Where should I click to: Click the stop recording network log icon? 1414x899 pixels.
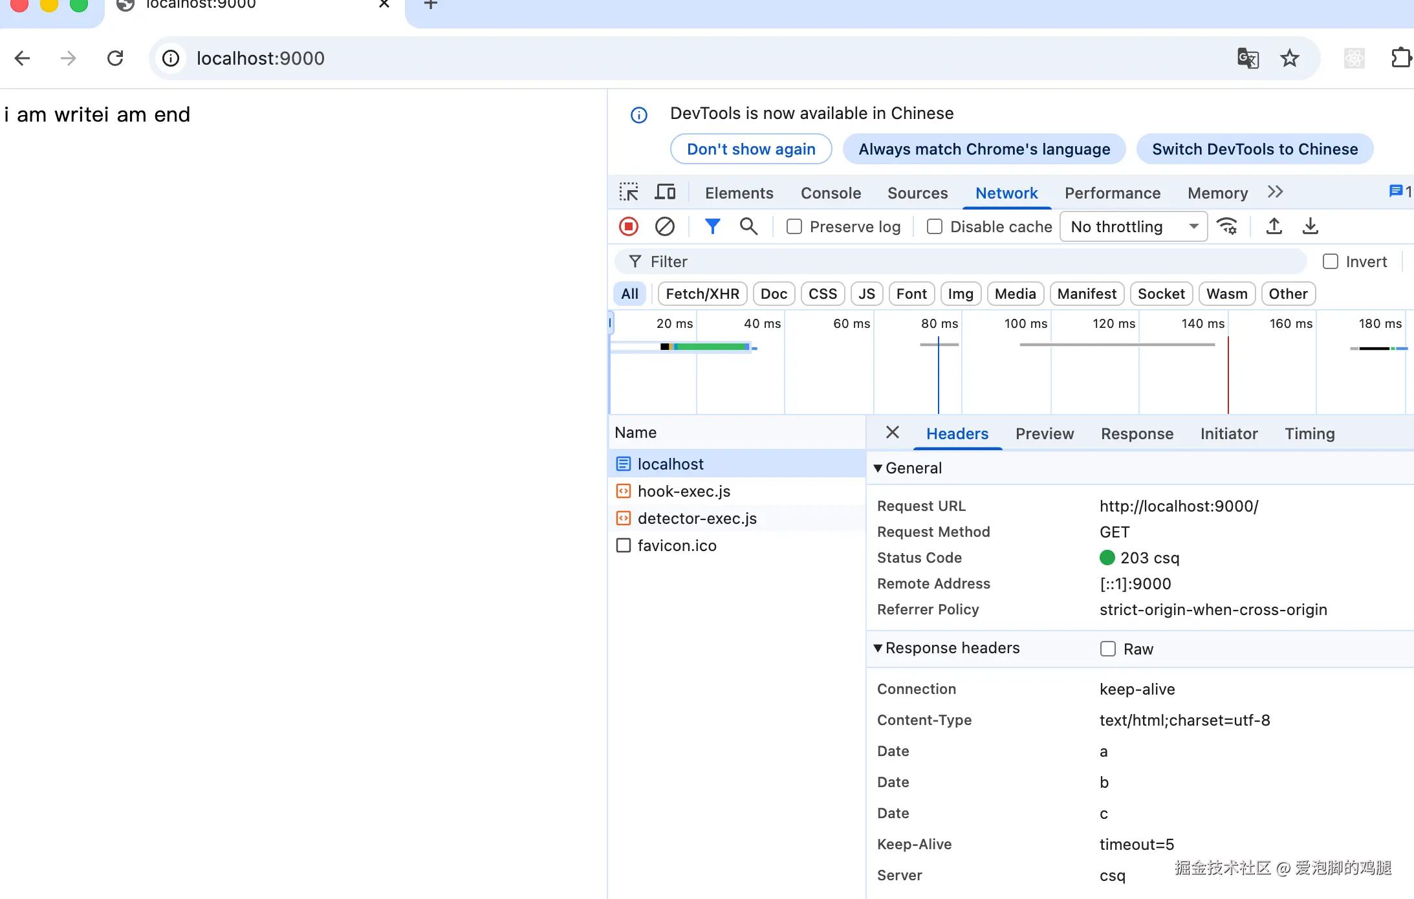pos(628,226)
